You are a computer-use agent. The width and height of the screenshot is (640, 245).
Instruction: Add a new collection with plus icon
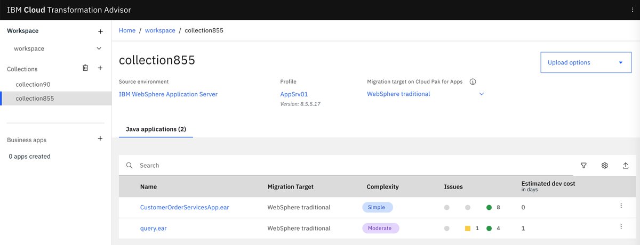pos(100,68)
